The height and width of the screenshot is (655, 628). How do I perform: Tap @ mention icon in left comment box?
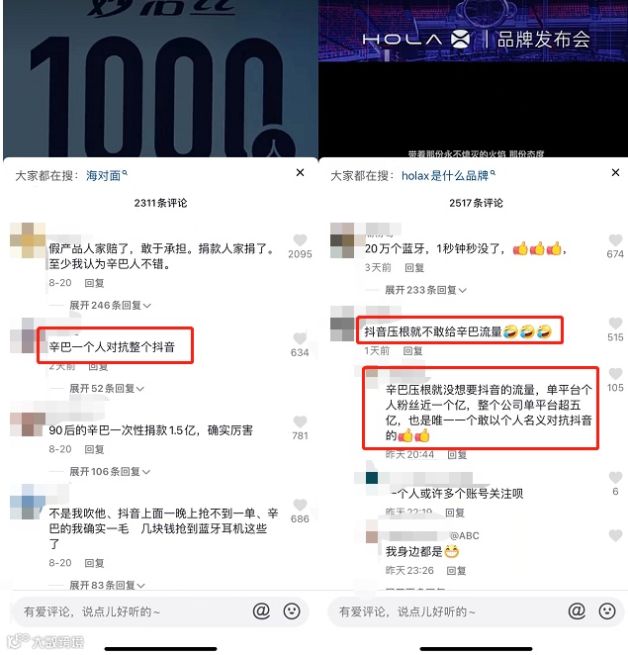point(261,611)
